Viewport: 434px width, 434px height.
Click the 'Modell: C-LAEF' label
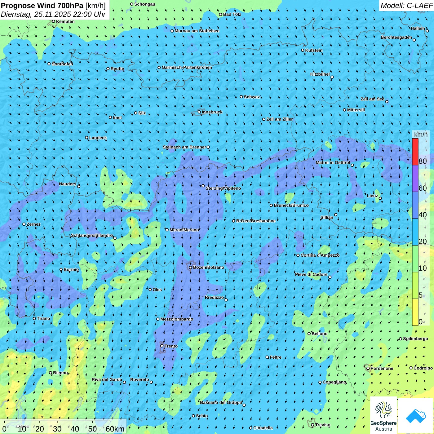[406, 6]
